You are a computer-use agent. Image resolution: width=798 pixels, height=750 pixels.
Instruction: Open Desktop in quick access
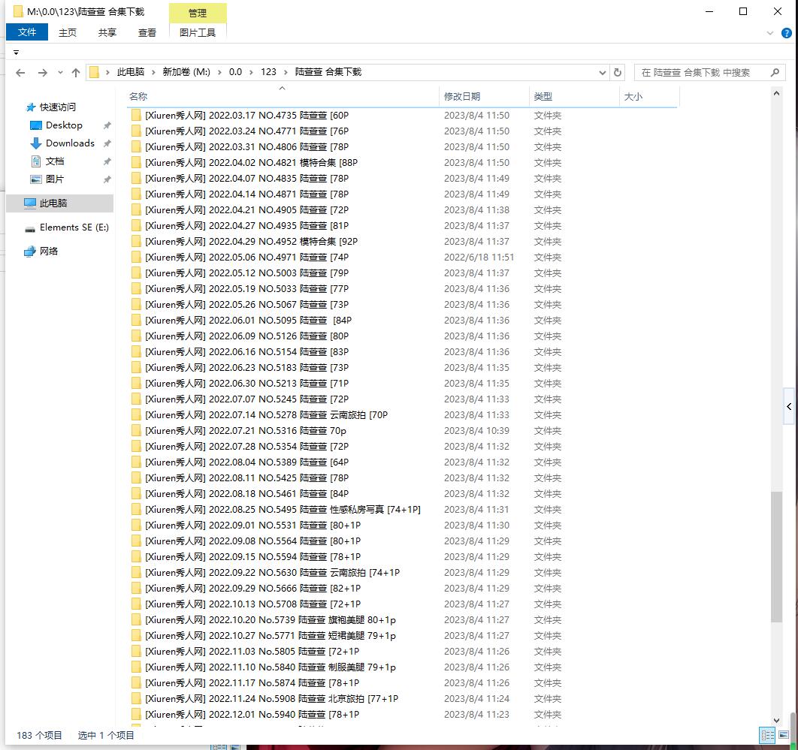point(64,125)
